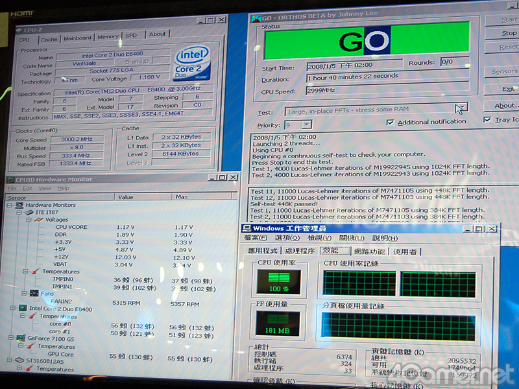Switch to the Cache tab in CPU-Z

point(49,39)
